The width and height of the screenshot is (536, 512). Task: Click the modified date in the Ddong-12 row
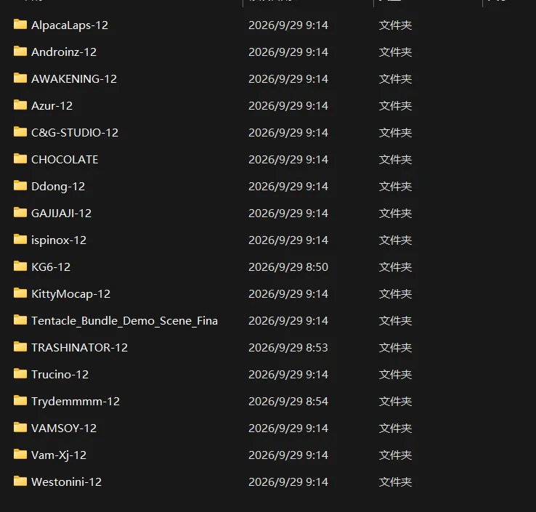[288, 186]
